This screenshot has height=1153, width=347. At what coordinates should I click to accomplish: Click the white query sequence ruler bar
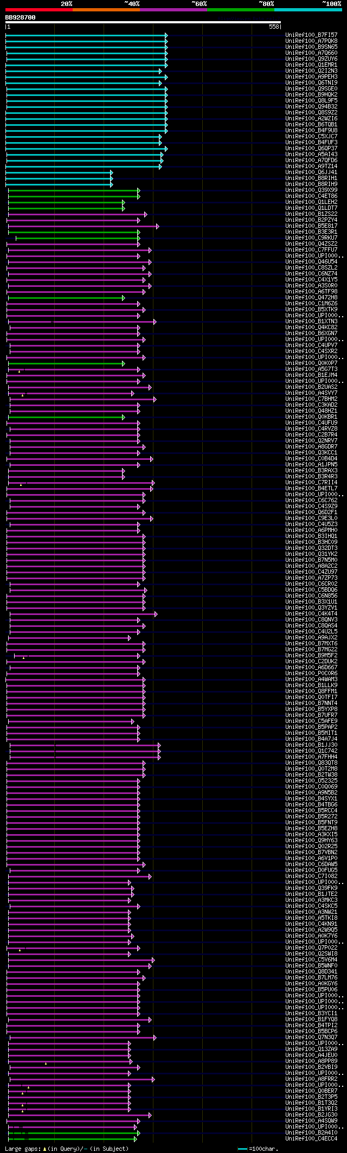(x=143, y=22)
